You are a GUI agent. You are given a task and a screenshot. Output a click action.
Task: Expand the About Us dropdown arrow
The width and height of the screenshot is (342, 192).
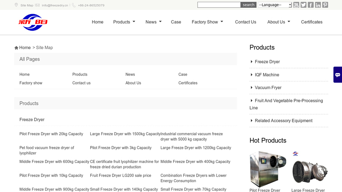pos(289,22)
